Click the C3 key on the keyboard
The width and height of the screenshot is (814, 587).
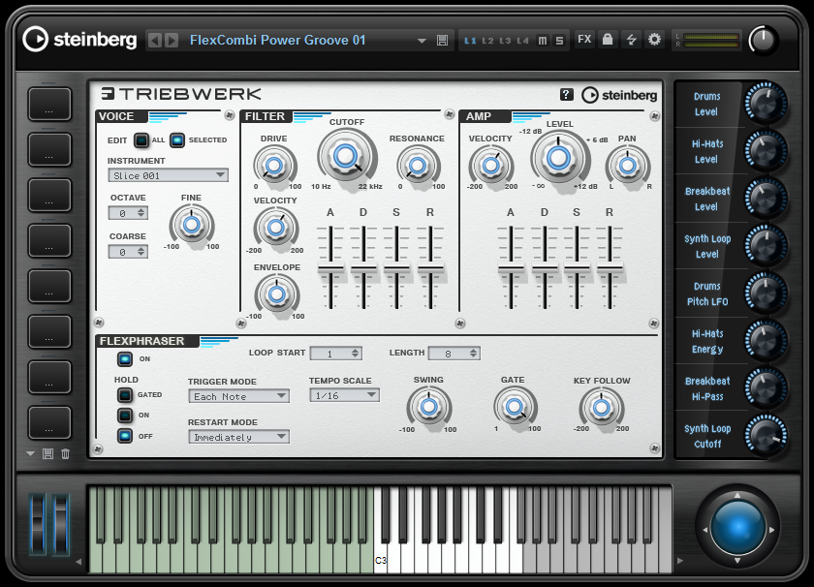pos(381,530)
